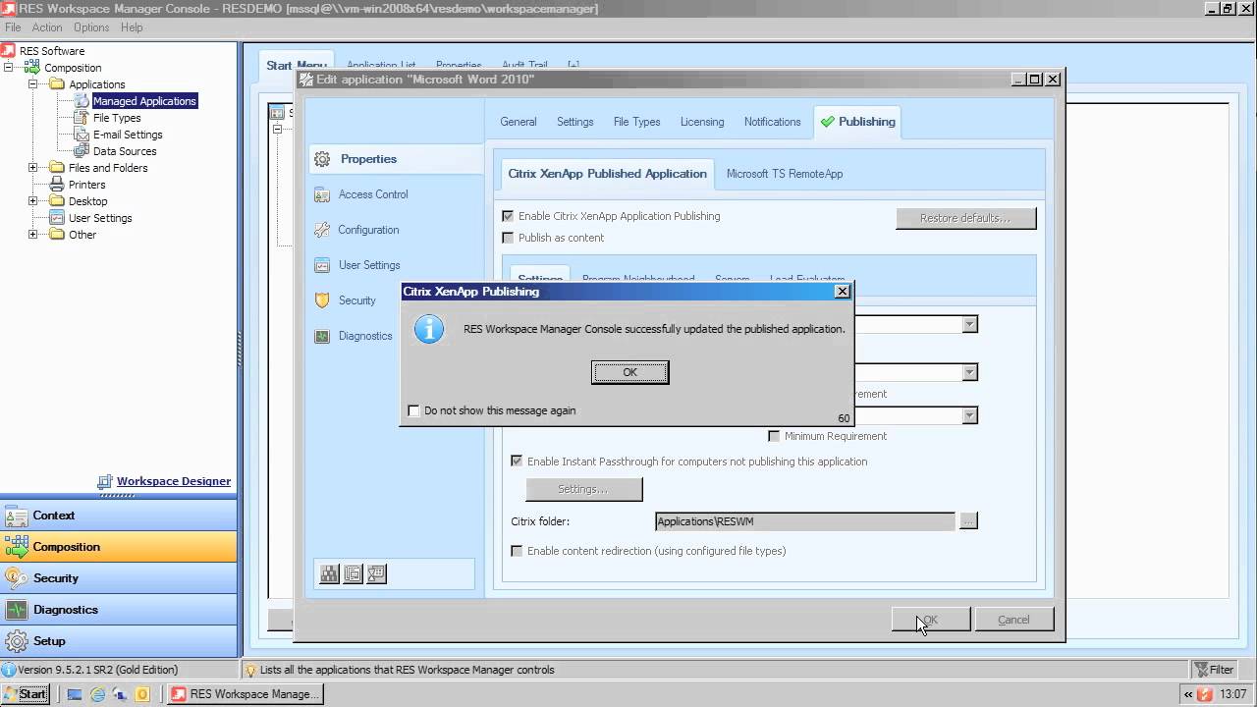Image resolution: width=1257 pixels, height=707 pixels.
Task: Open the File menu
Action: (x=13, y=27)
